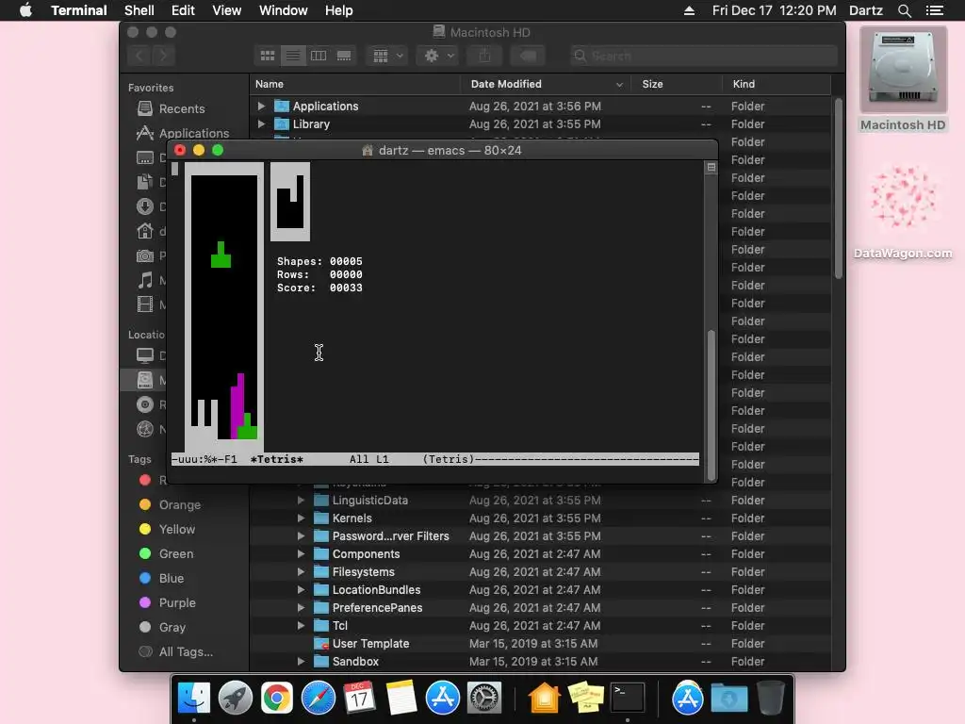Click the Terminal window vertical scrollbar
The width and height of the screenshot is (965, 724).
(711, 405)
